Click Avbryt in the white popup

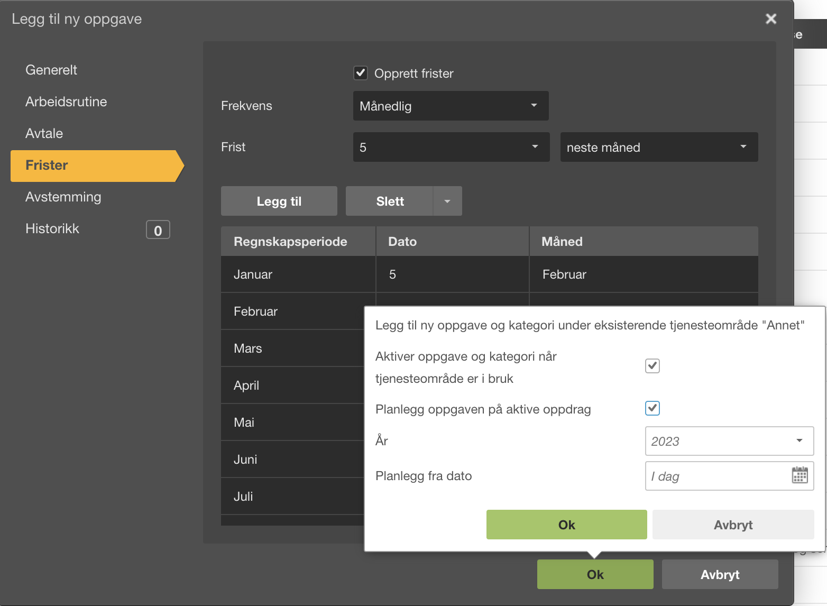pos(733,525)
